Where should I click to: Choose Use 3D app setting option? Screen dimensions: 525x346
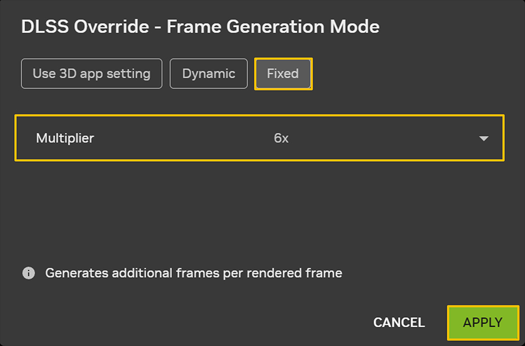(91, 74)
